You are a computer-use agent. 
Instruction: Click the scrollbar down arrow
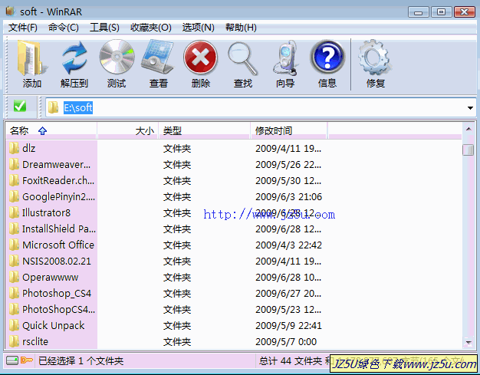(468, 342)
